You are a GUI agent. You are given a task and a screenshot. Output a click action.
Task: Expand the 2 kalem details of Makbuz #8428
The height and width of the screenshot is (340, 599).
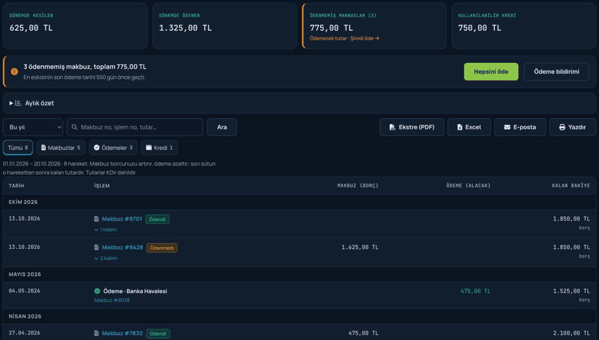pyautogui.click(x=106, y=258)
